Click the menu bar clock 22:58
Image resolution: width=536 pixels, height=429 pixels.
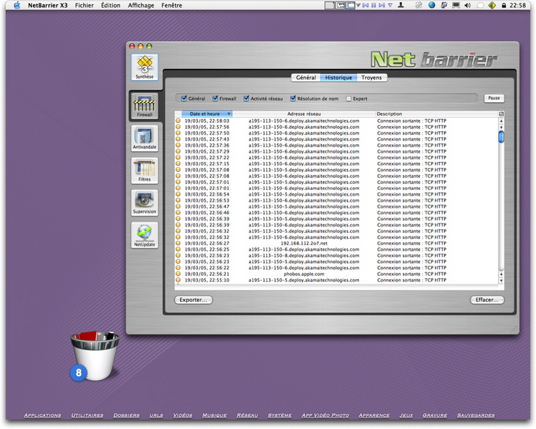tap(517, 5)
